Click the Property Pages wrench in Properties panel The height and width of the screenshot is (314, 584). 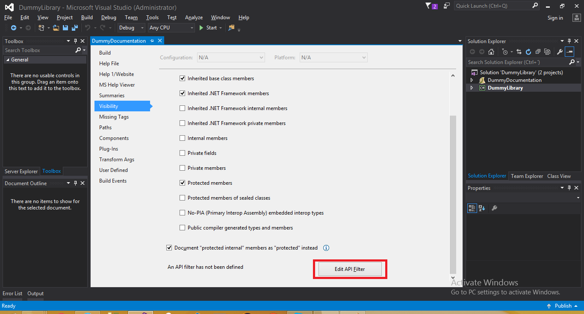click(x=494, y=208)
